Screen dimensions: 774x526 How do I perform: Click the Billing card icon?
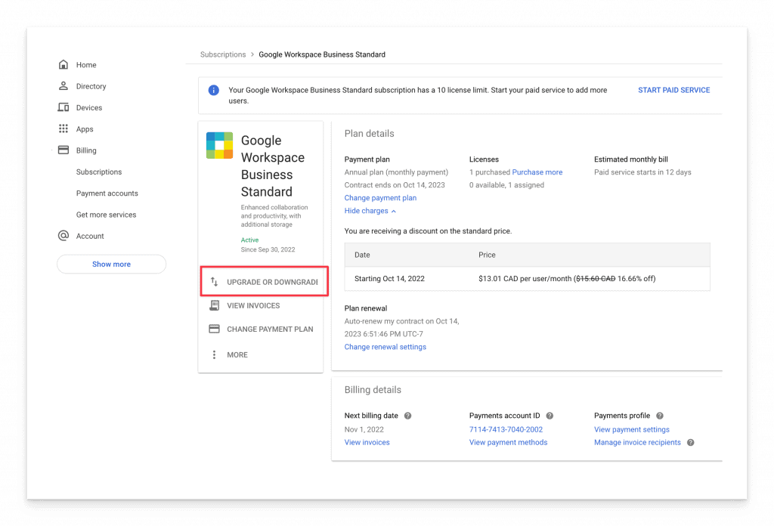pos(63,150)
